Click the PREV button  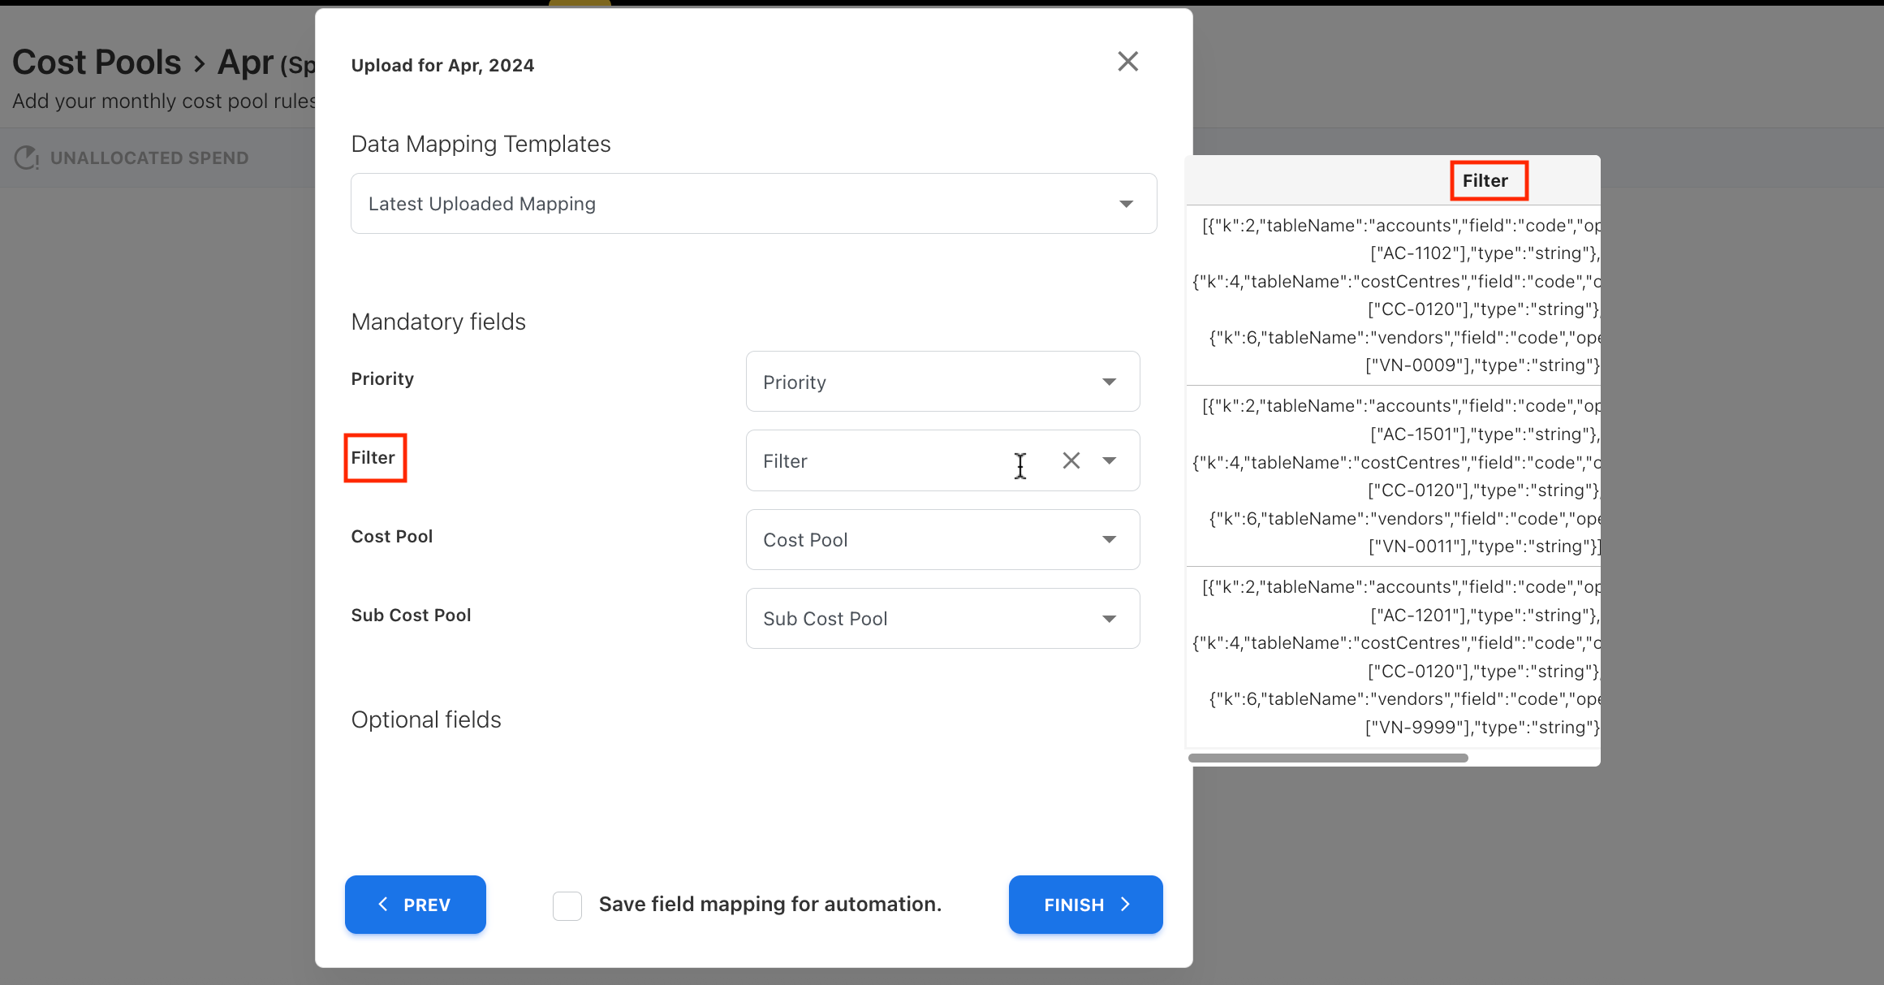pos(415,905)
